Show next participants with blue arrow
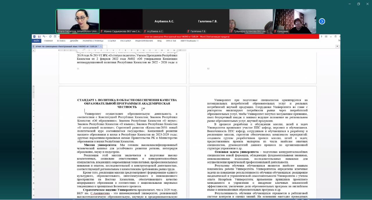Screen dimensions: 372x200 [x=322, y=21]
